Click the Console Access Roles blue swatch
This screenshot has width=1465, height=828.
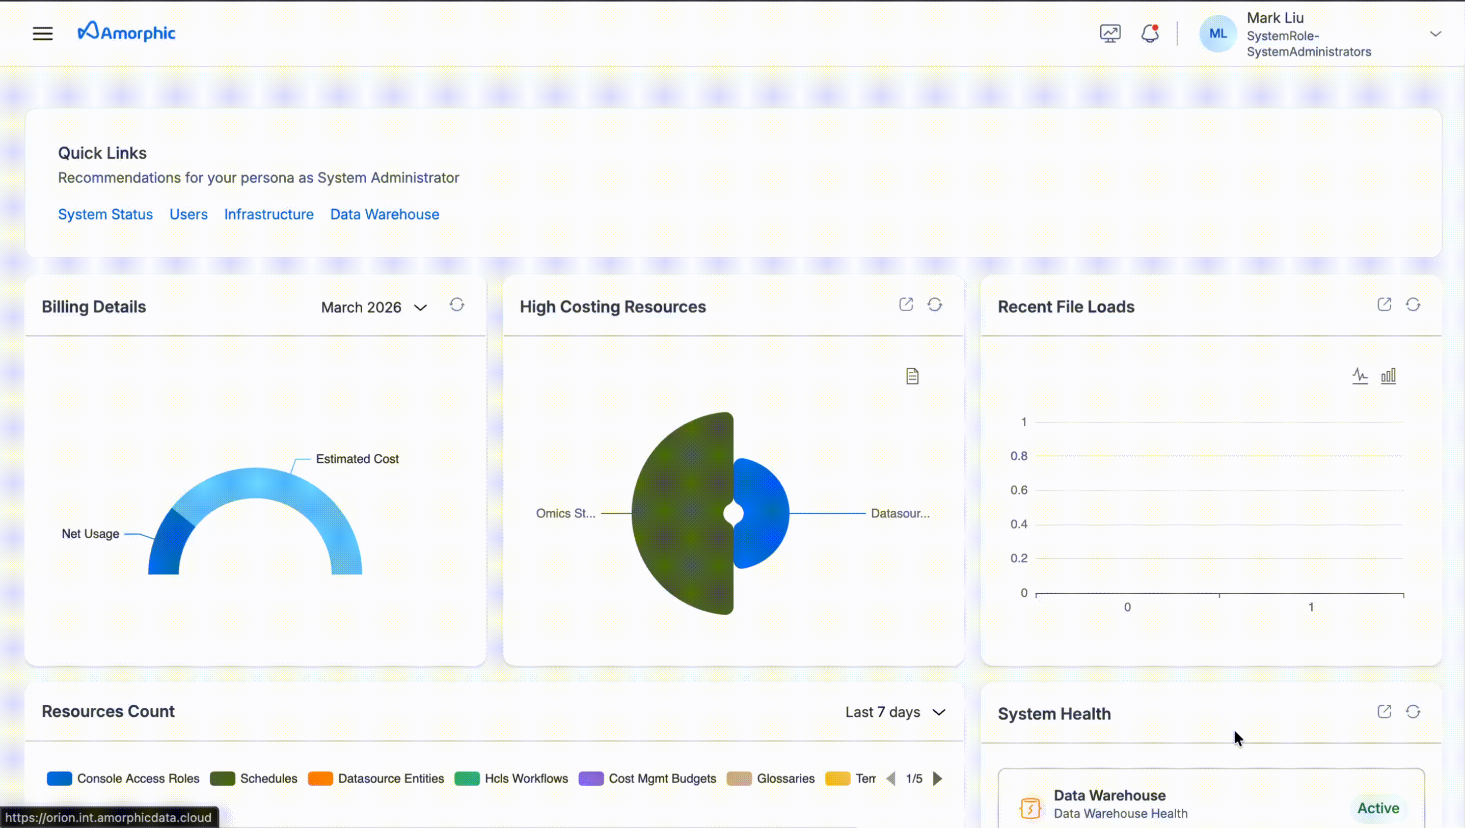click(x=59, y=779)
